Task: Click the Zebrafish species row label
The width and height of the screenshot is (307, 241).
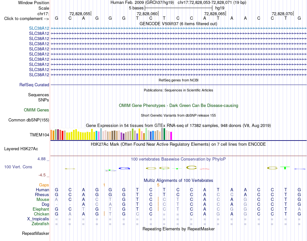Action: (40, 224)
